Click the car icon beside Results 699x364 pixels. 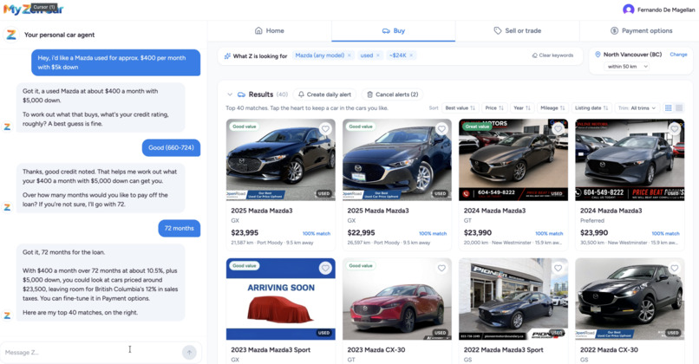click(241, 94)
